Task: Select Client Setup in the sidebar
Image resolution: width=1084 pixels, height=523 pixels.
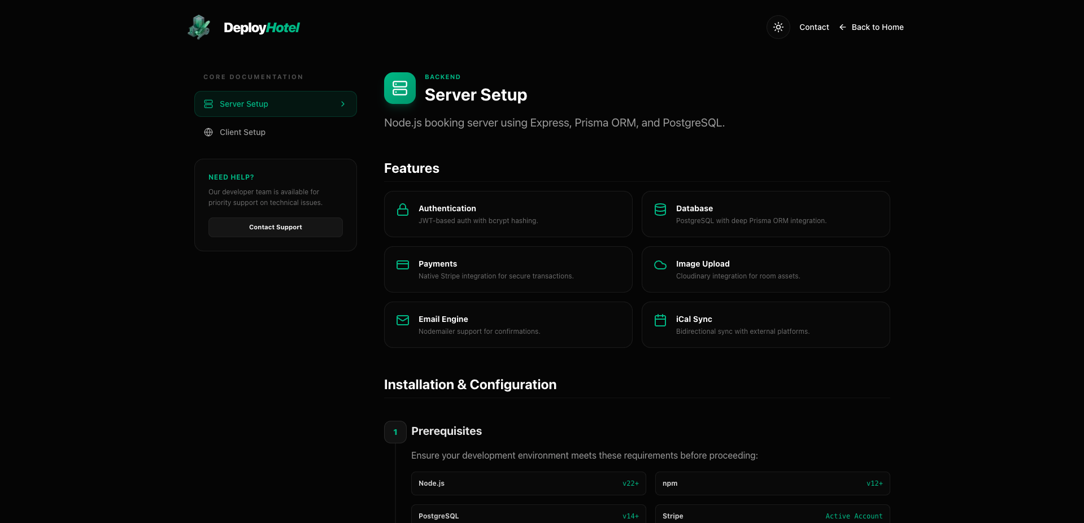Action: coord(242,132)
